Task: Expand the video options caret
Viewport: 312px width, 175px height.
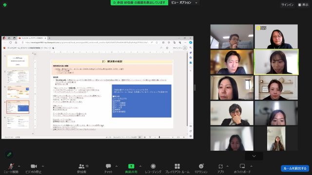Action: click(43, 166)
